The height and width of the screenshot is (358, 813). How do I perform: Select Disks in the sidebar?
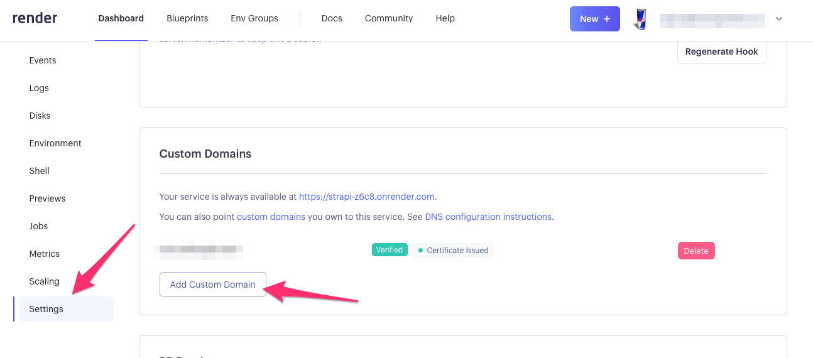tap(40, 116)
